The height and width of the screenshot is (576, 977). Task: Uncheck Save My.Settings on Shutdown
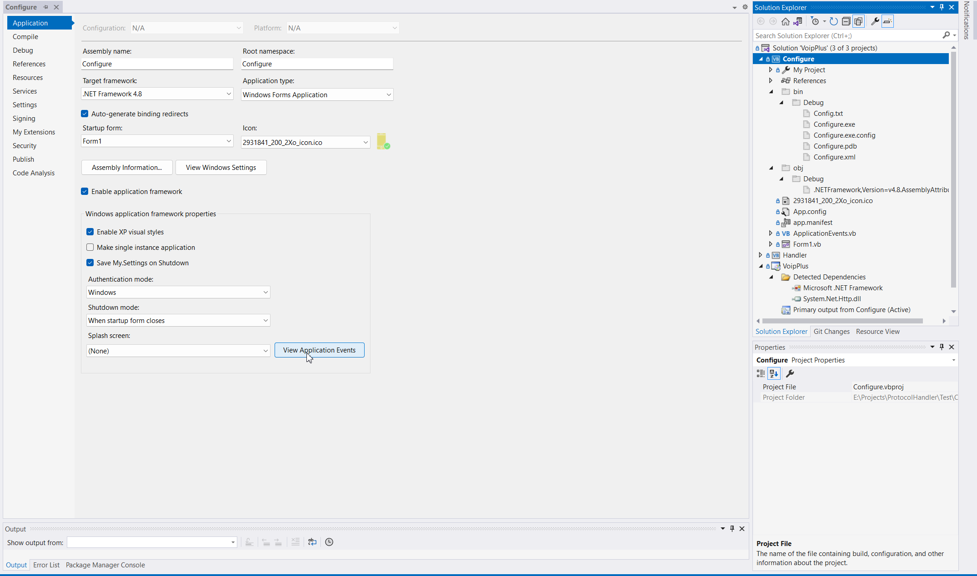(90, 263)
